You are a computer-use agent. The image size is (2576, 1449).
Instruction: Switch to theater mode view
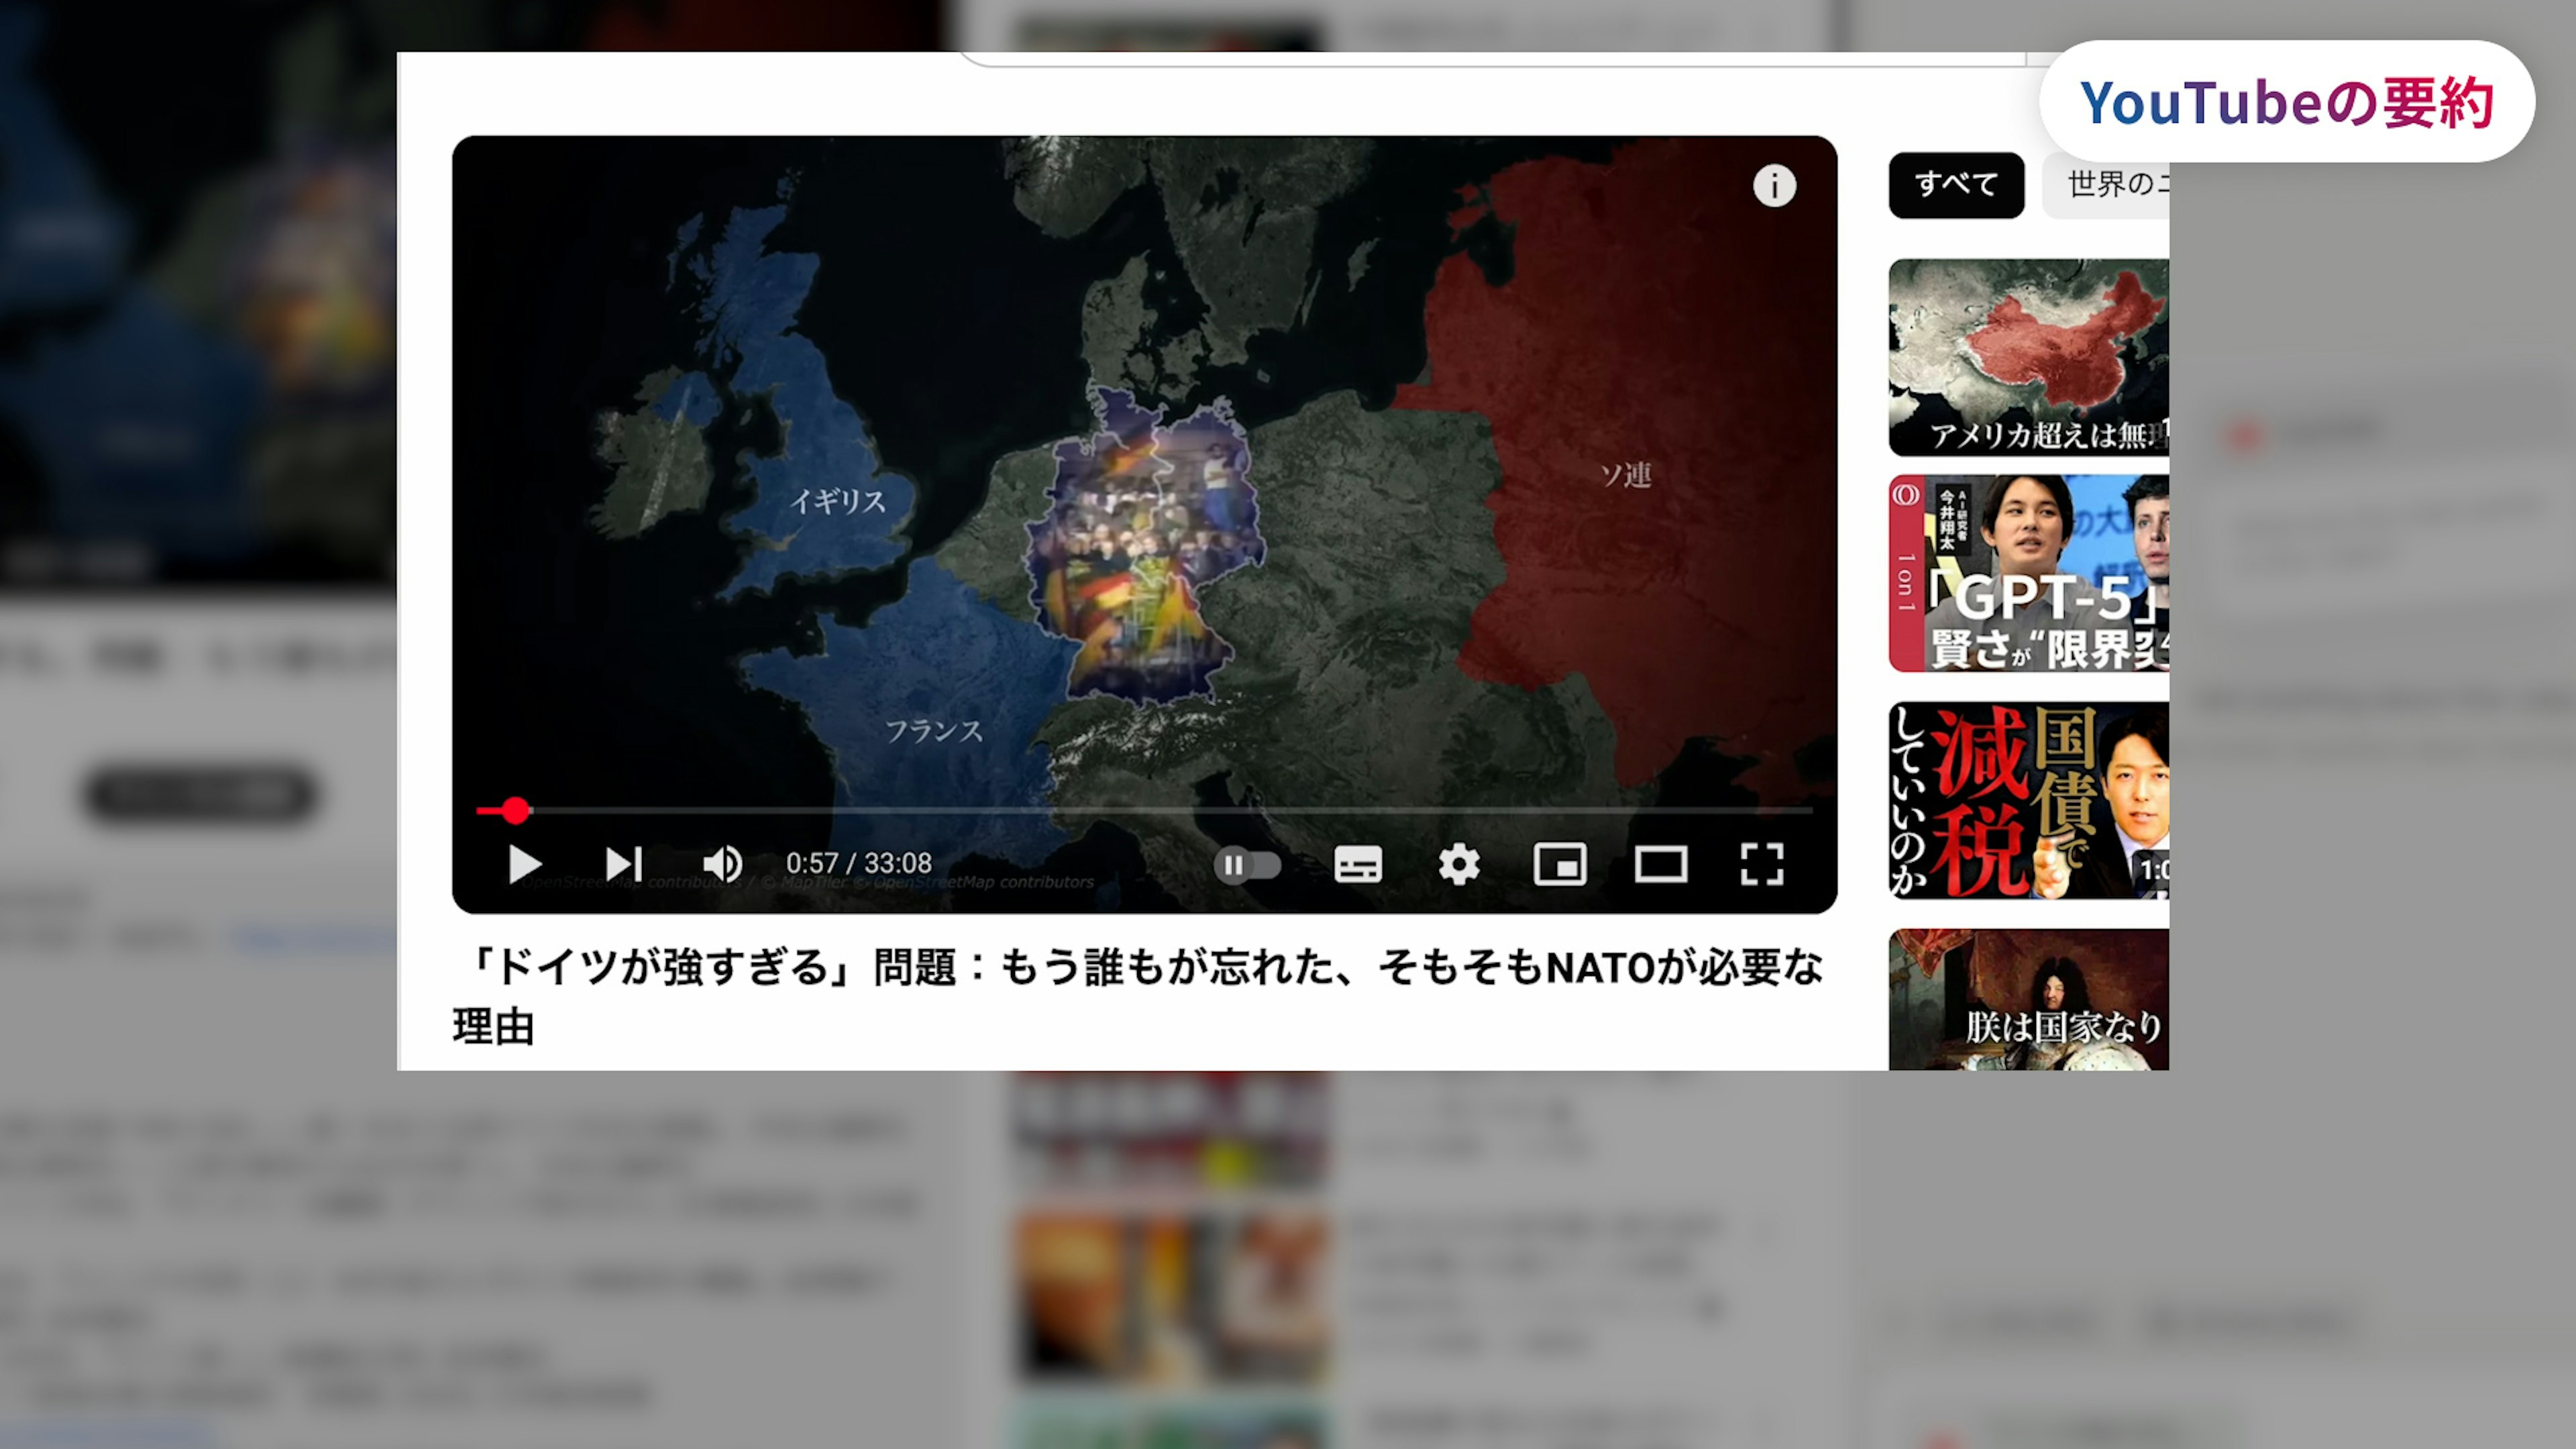click(x=1661, y=864)
